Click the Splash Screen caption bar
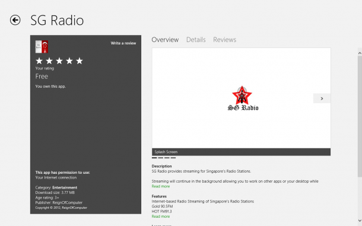 (x=242, y=152)
